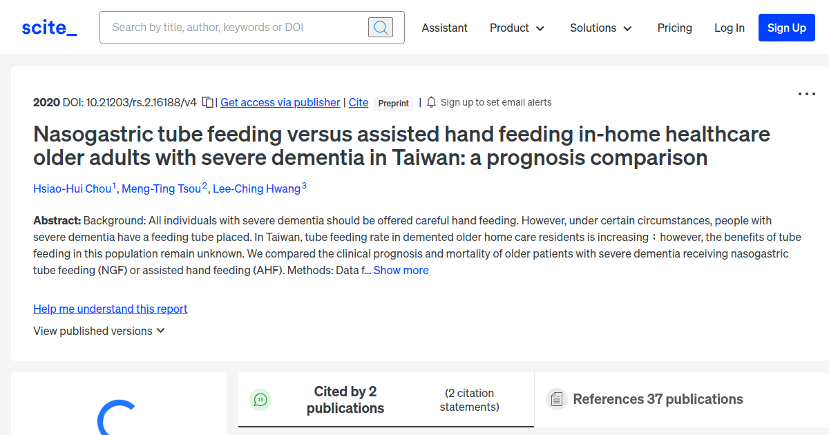
Task: Click the References document icon
Action: tap(556, 399)
